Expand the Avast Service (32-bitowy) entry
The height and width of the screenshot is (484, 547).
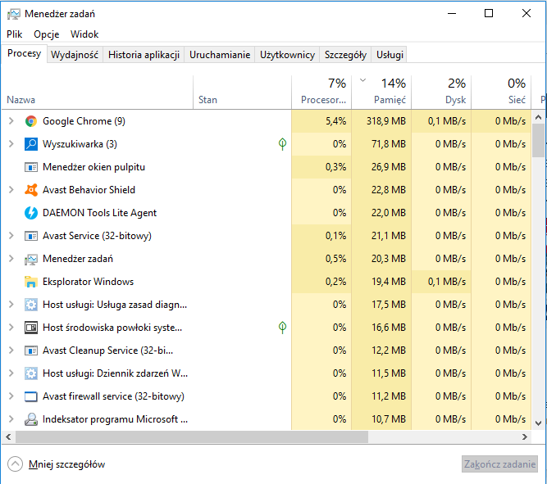tap(11, 236)
